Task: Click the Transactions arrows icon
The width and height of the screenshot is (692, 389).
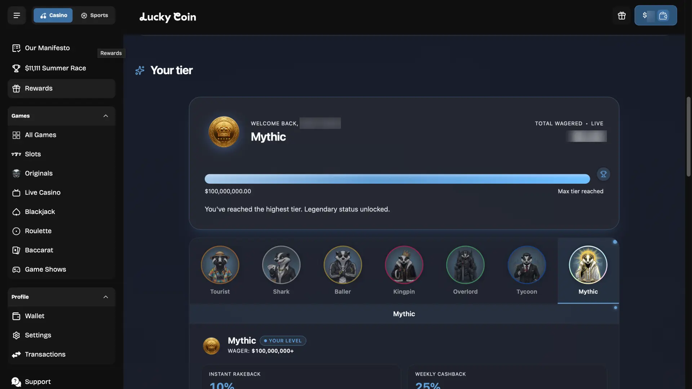Action: pos(16,355)
